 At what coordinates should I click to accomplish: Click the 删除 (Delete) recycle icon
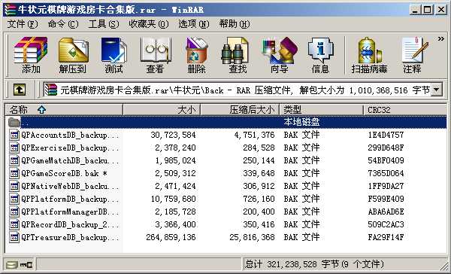click(196, 55)
